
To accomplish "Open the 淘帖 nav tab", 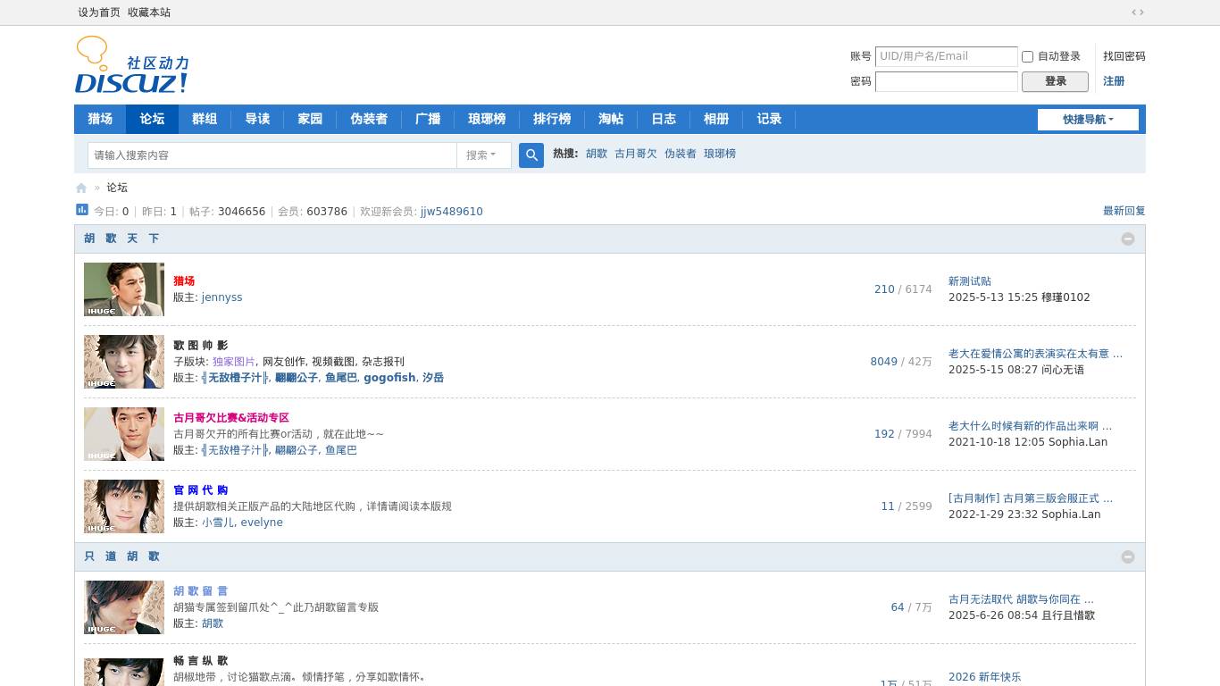I will click(611, 120).
